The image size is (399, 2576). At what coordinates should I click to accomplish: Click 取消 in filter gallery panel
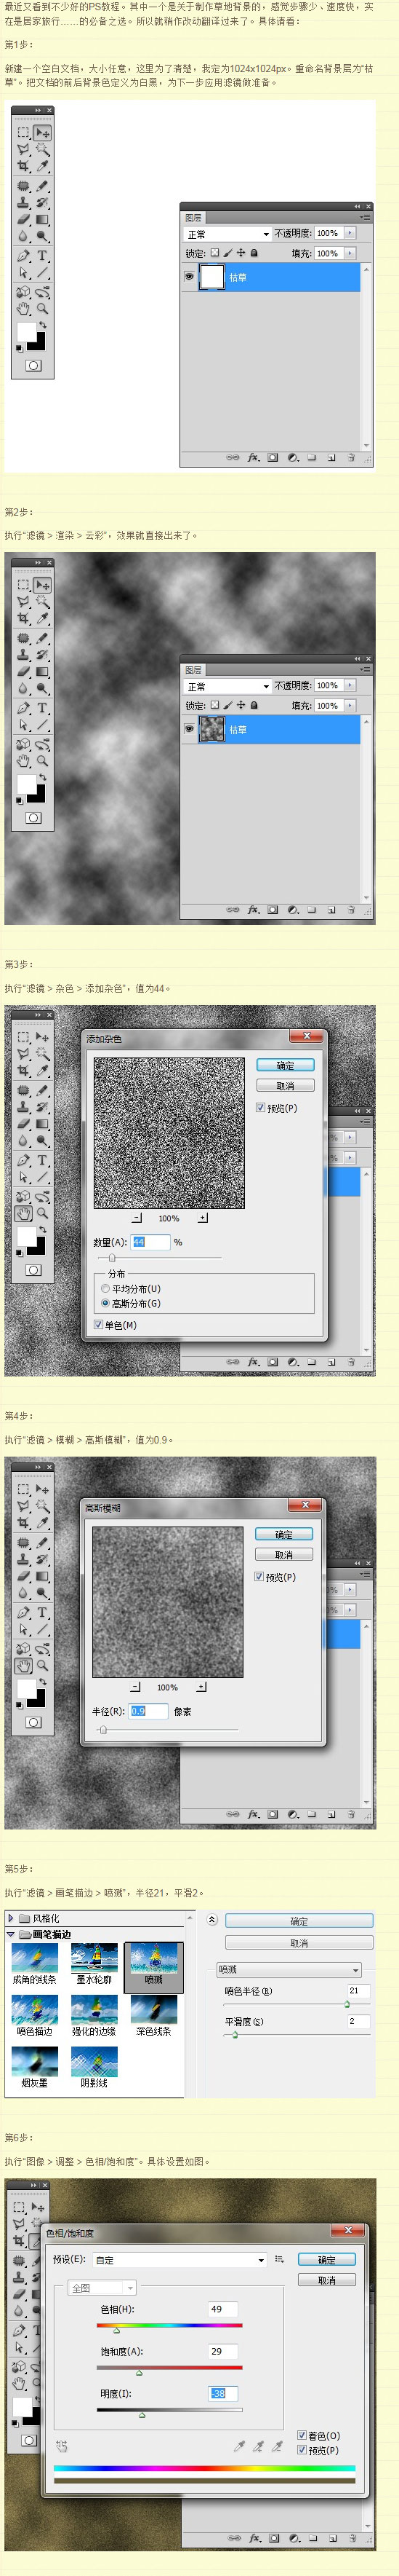pos(299,1942)
